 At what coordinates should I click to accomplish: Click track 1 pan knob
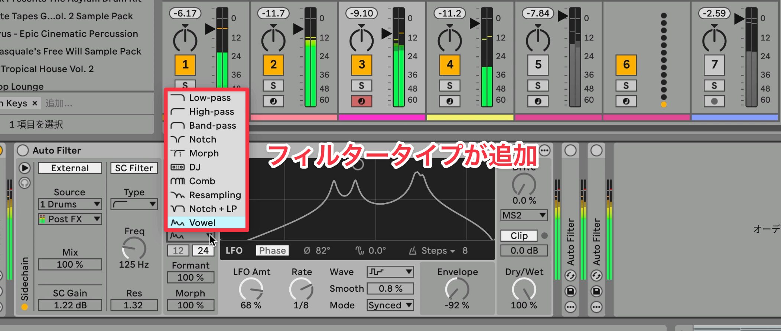(x=185, y=39)
